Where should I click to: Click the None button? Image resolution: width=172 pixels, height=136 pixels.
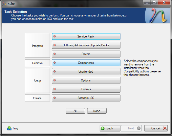pos(97,111)
